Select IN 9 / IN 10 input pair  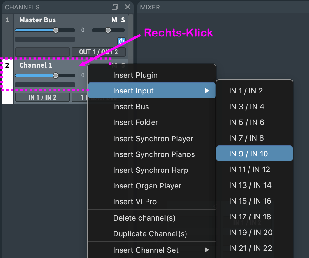248,154
